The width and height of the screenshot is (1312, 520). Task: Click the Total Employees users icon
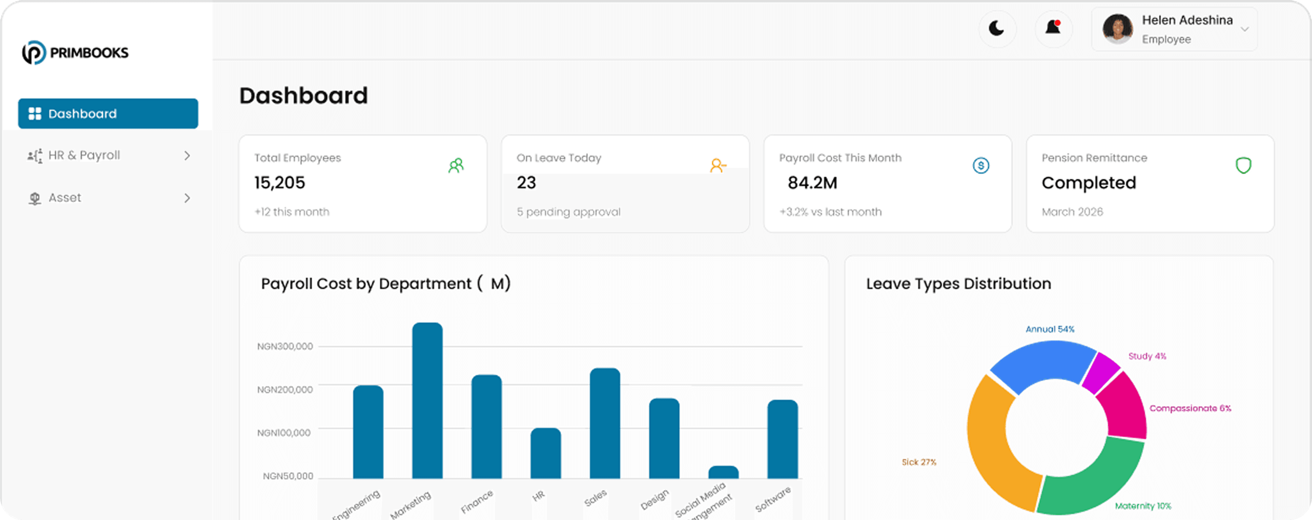tap(456, 165)
